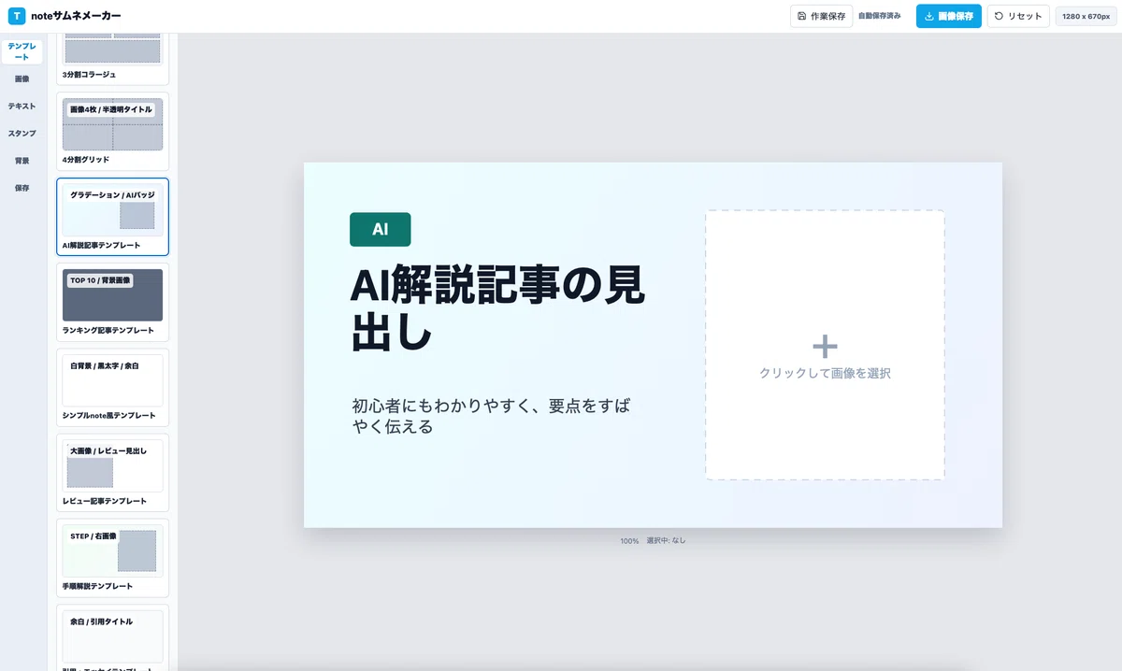
Task: Select the 余白 / 引用タイトル template card
Action: [x=112, y=637]
